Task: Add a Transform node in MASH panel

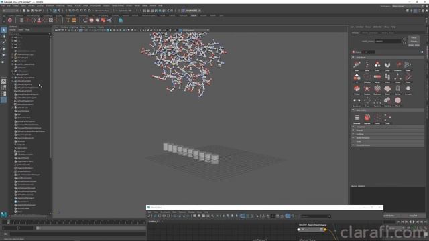Action: (x=377, y=101)
